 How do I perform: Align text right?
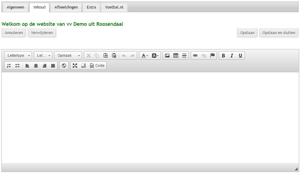(x=44, y=66)
